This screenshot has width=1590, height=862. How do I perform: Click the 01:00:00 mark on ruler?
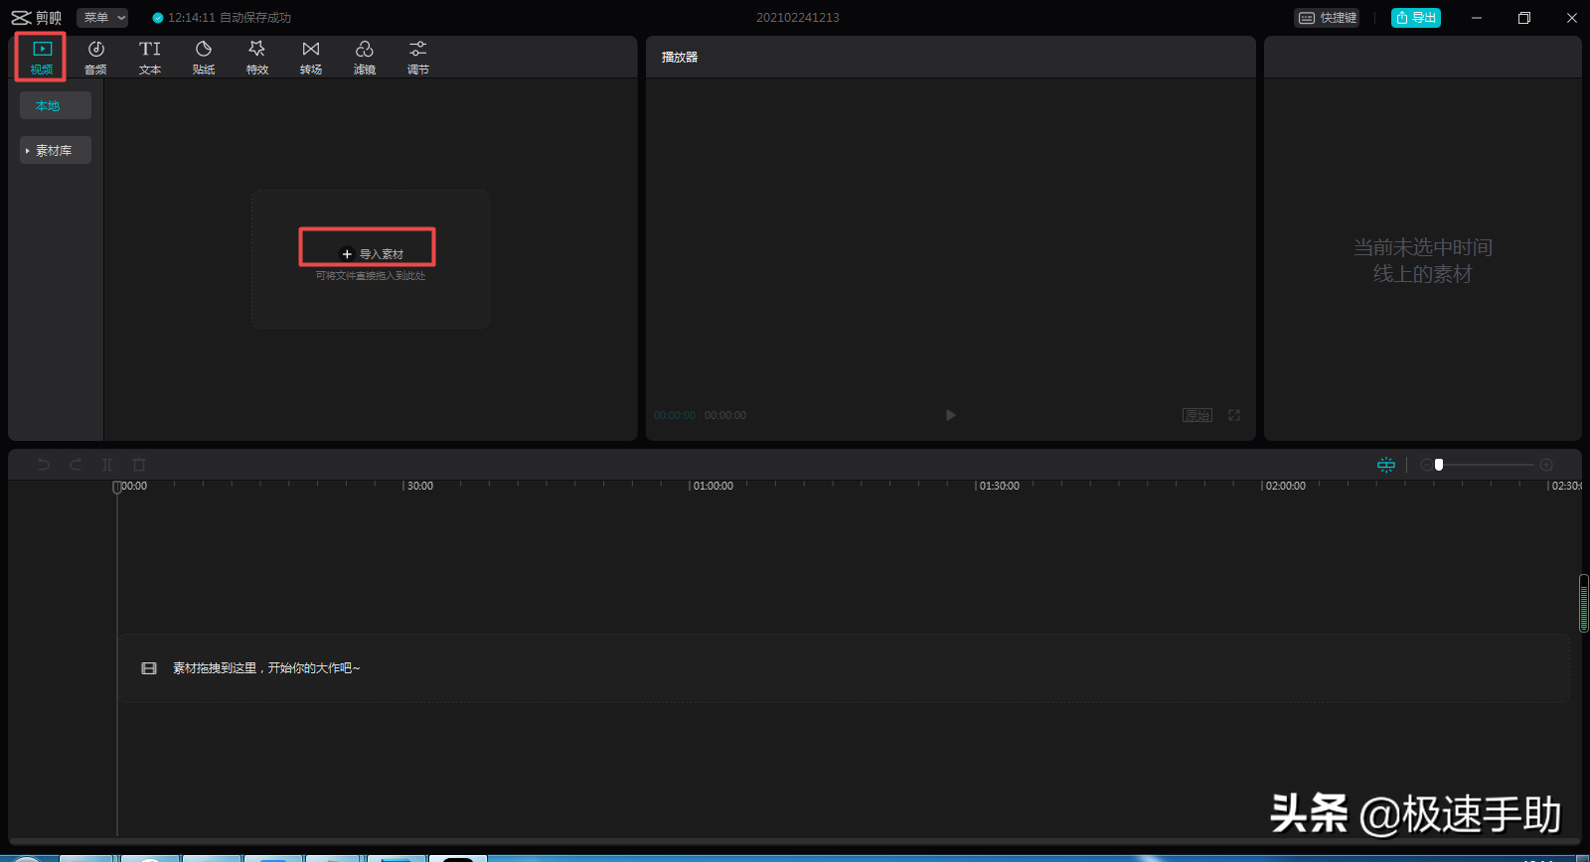(x=713, y=486)
